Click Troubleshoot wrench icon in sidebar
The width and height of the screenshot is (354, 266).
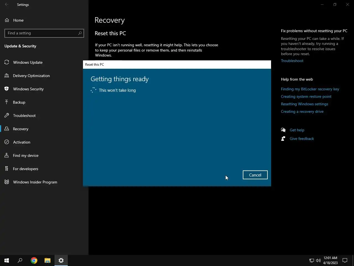pyautogui.click(x=7, y=116)
